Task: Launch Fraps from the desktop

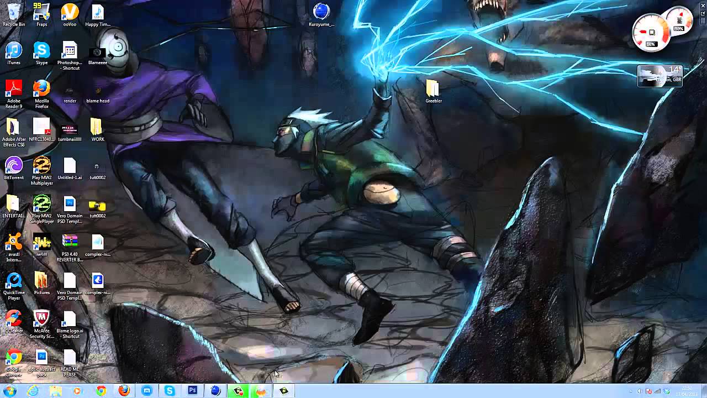Action: [x=41, y=15]
